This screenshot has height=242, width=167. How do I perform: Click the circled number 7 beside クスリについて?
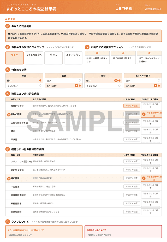point(8,222)
